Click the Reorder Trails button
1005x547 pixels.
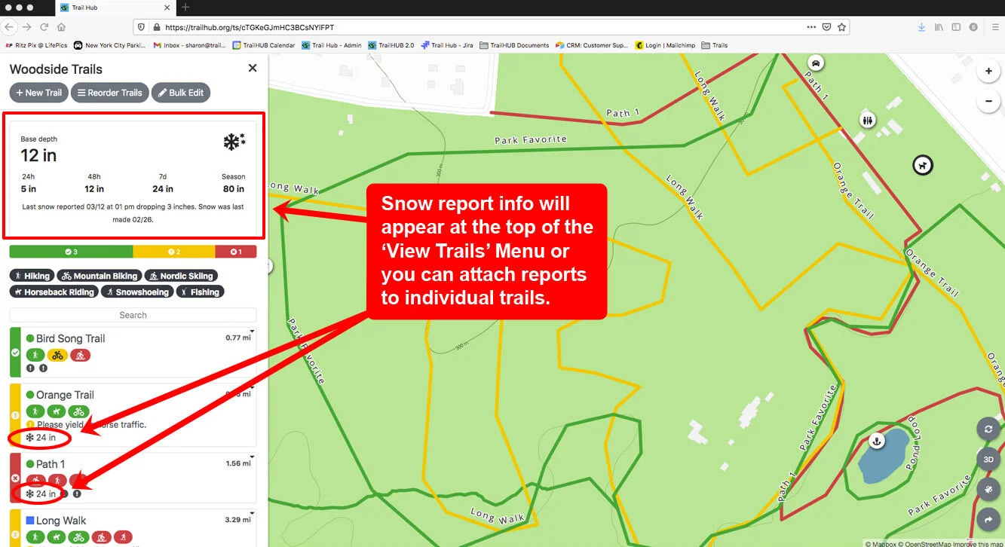click(110, 93)
